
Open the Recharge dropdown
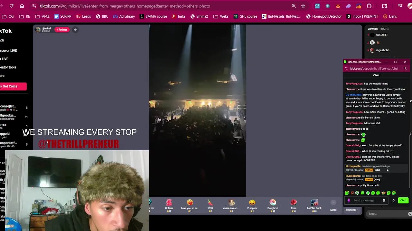352,210
